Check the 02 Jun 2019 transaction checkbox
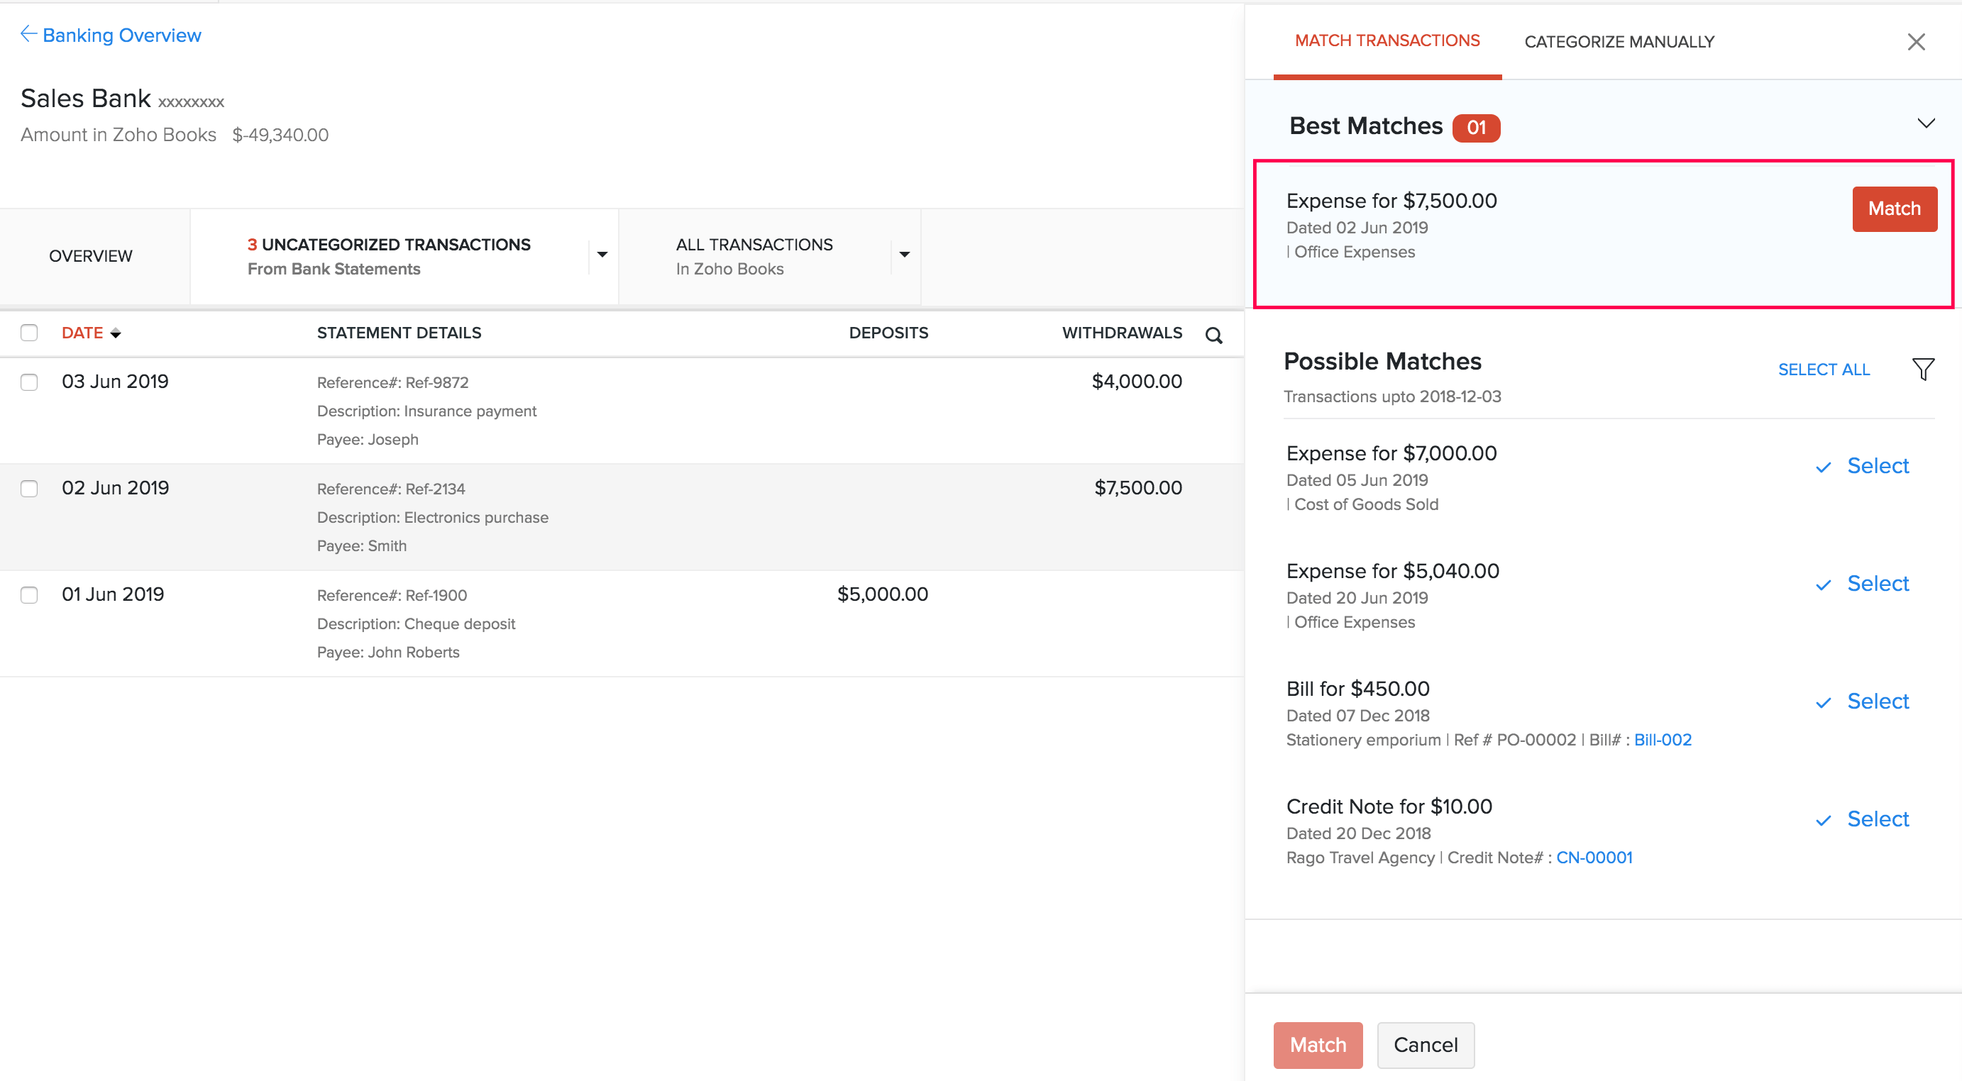Screen dimensions: 1962x1081 [29, 489]
